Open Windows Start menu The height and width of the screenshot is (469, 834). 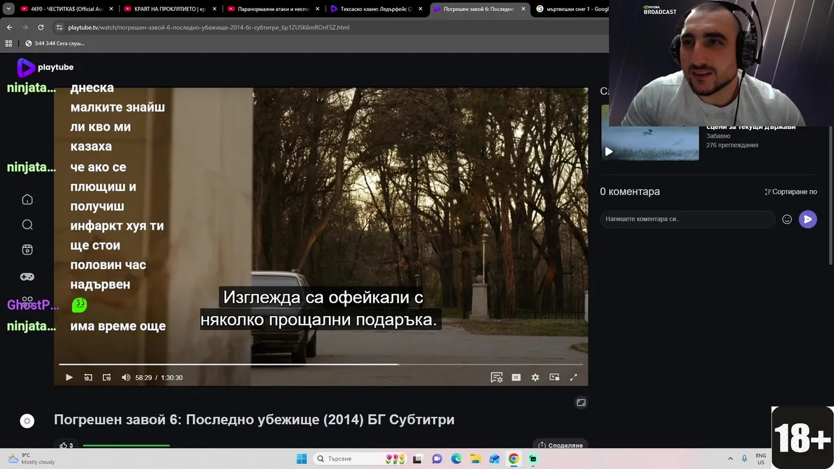302,459
